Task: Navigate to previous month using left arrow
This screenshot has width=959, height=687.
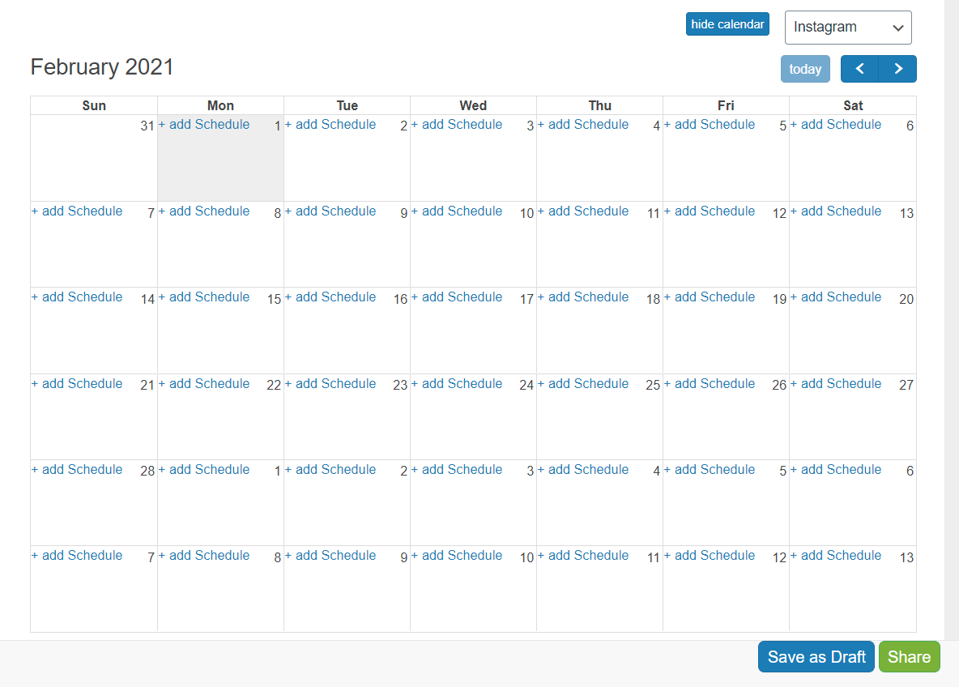Action: pyautogui.click(x=859, y=69)
